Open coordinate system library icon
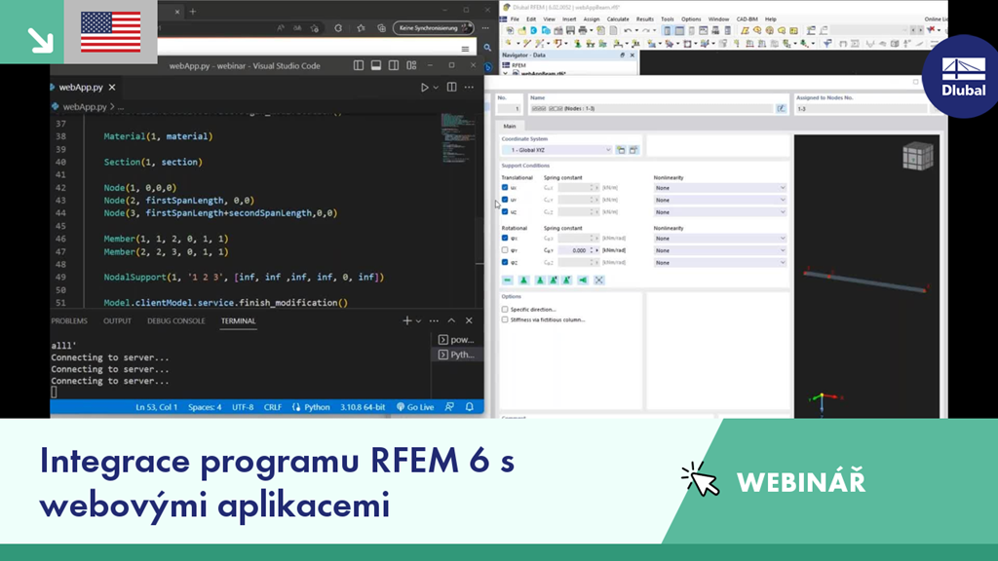 [633, 150]
